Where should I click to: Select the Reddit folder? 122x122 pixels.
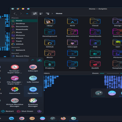(95, 65)
